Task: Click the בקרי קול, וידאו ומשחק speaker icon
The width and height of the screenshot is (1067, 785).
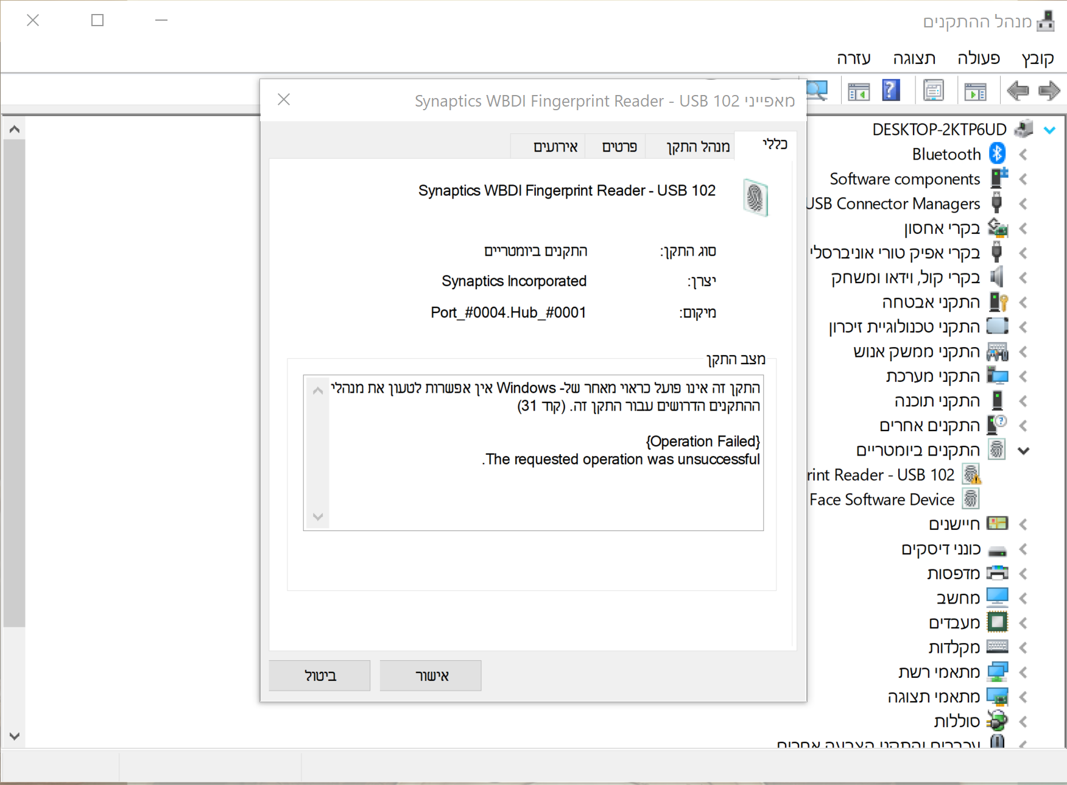Action: point(996,277)
